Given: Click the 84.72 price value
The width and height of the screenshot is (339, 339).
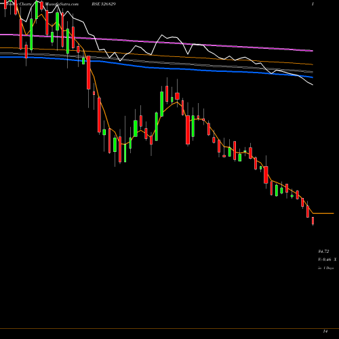Looking at the screenshot, I should pyautogui.click(x=323, y=251).
